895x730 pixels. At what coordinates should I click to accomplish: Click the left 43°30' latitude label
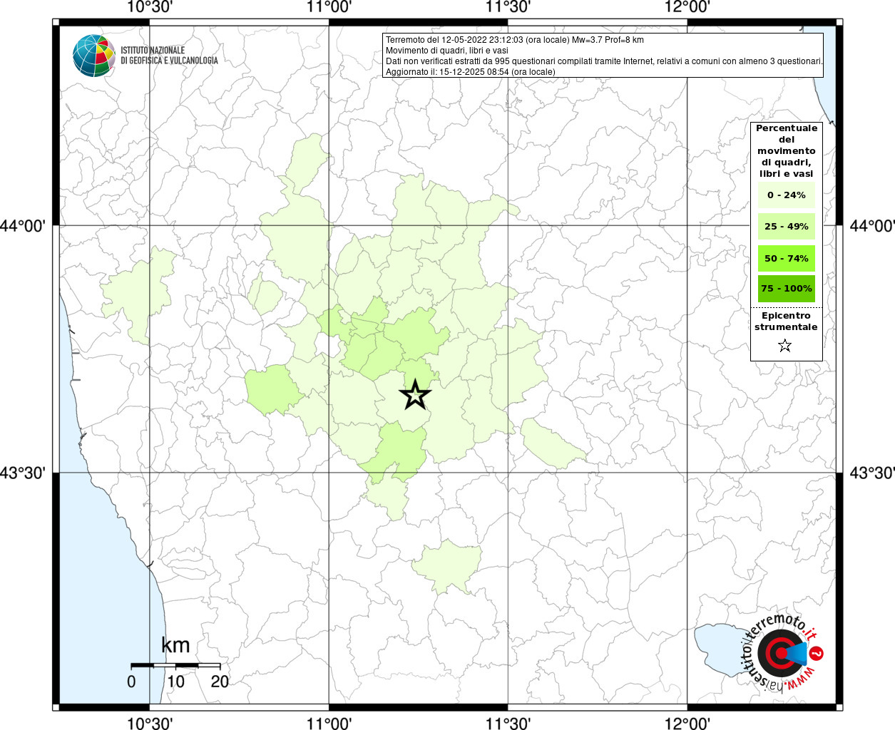pos(23,473)
